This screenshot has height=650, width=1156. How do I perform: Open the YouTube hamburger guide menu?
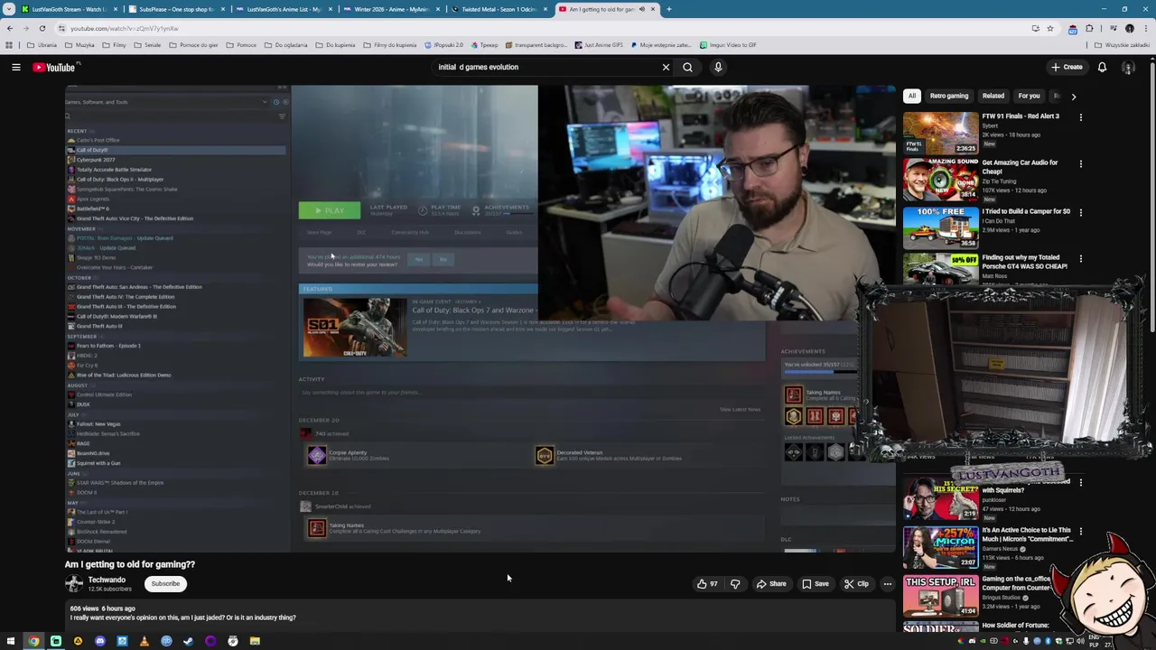pos(15,67)
